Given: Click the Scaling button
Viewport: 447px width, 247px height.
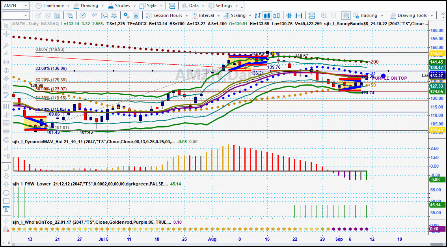Looking at the screenshot, I should [235, 15].
